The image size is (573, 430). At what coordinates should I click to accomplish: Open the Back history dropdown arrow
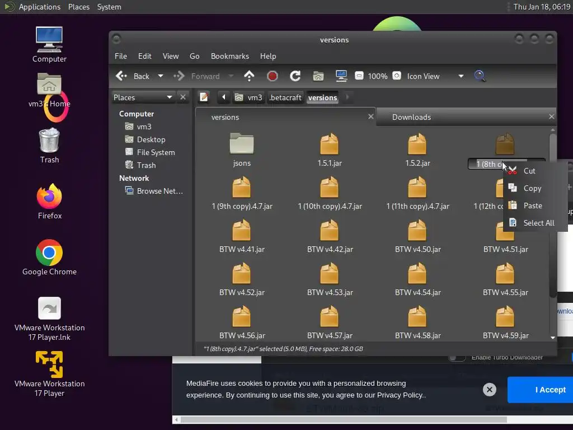[x=161, y=76]
